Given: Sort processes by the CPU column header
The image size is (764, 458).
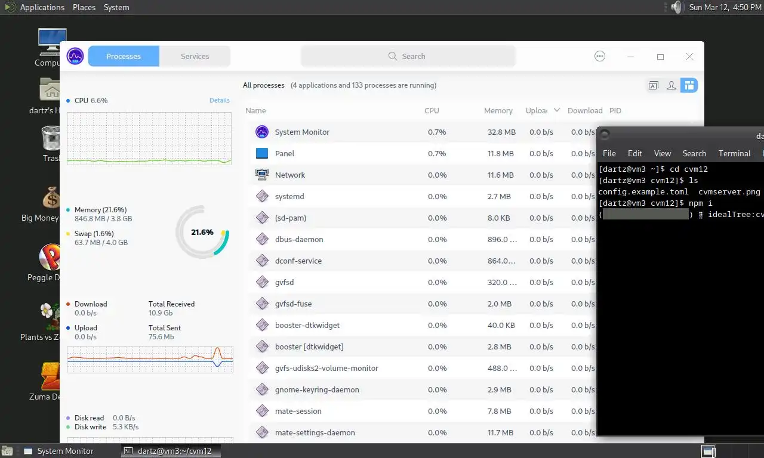Looking at the screenshot, I should pyautogui.click(x=432, y=110).
